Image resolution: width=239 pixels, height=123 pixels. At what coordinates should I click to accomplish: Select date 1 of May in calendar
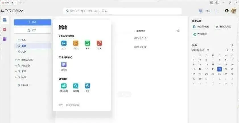tap(194, 60)
